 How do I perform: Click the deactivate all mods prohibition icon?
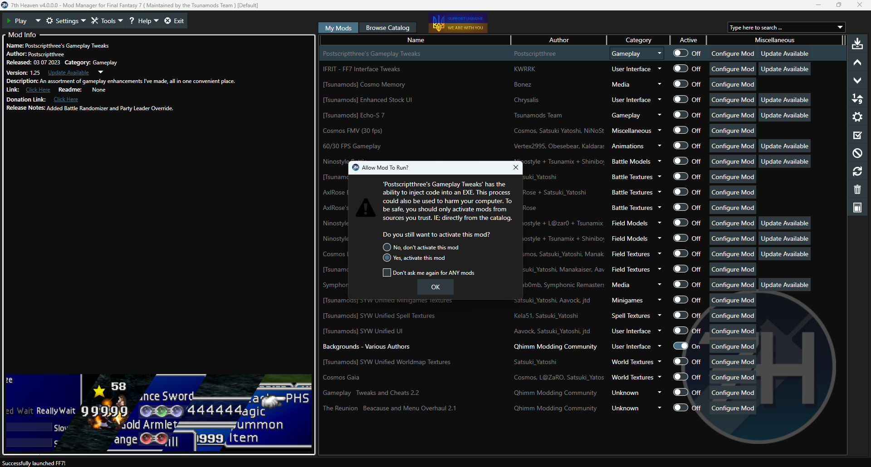tap(857, 153)
